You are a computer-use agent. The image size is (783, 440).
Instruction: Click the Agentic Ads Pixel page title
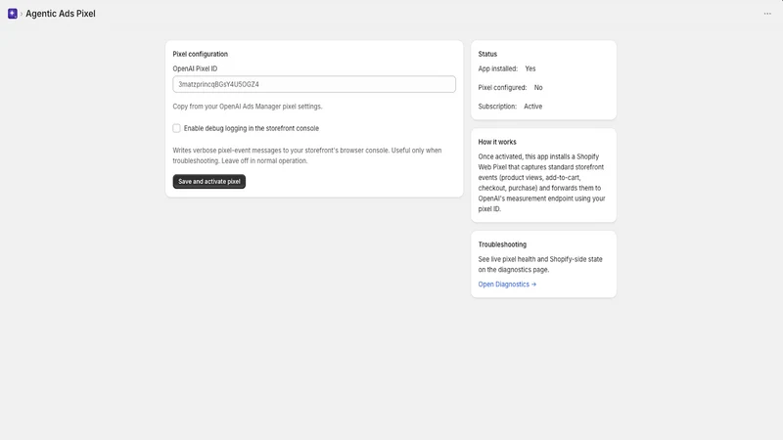tap(61, 14)
